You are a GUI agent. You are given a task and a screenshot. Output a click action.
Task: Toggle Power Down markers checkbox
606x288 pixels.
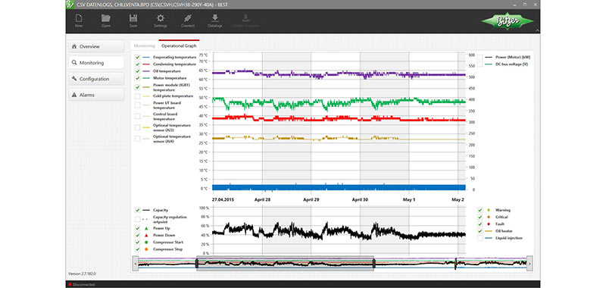click(x=137, y=236)
